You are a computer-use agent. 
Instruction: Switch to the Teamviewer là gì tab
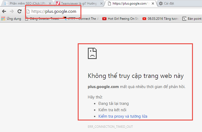[79, 4]
